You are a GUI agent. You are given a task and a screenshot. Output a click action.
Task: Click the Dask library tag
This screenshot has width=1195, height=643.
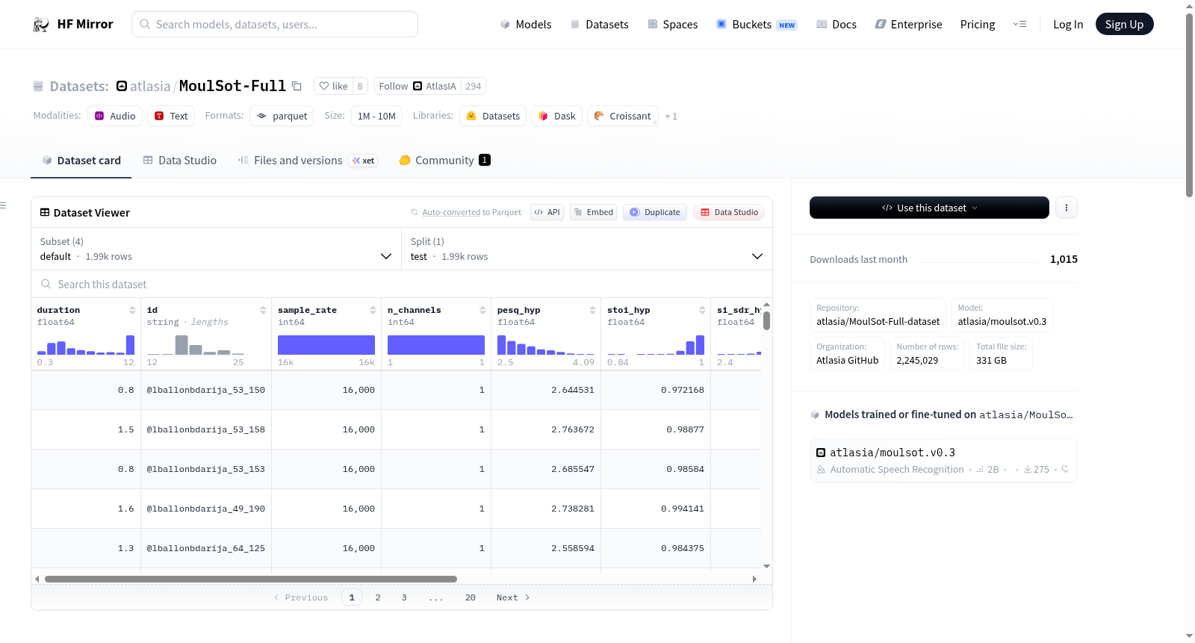pos(556,116)
